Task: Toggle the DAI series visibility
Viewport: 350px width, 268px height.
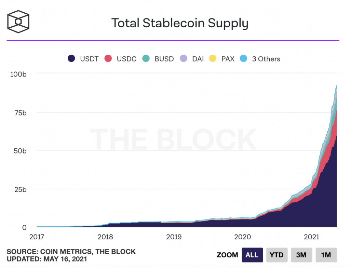Action: (193, 59)
